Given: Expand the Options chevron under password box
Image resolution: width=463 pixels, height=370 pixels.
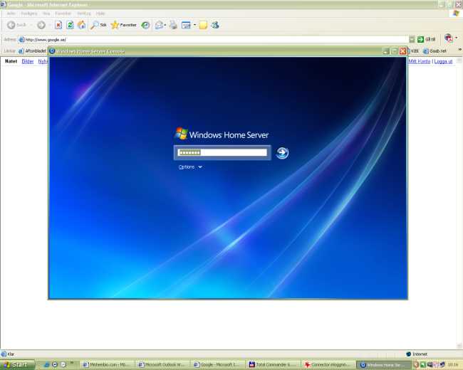Looking at the screenshot, I should pos(200,167).
